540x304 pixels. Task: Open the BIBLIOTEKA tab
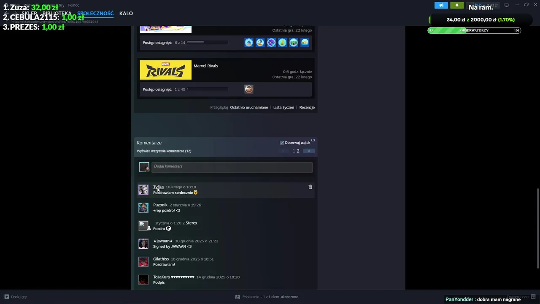coord(57,14)
